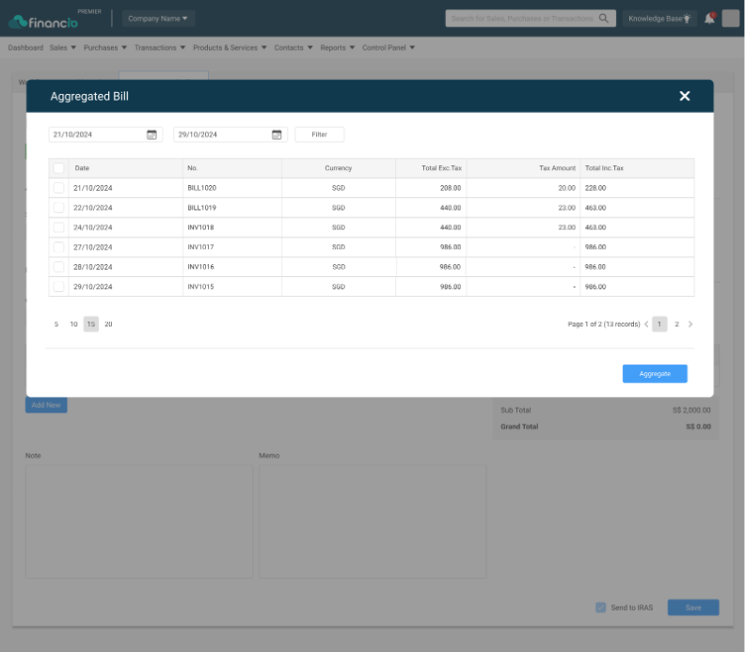This screenshot has width=745, height=652.
Task: Click the 228.00 total inc. tax value
Action: tap(595, 188)
